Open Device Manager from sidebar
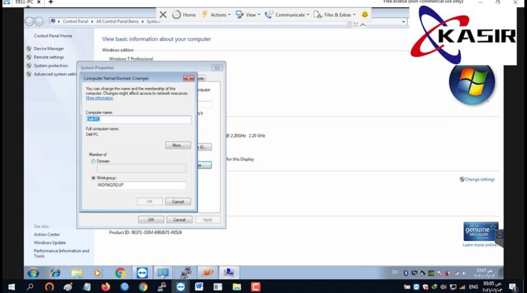 49,49
